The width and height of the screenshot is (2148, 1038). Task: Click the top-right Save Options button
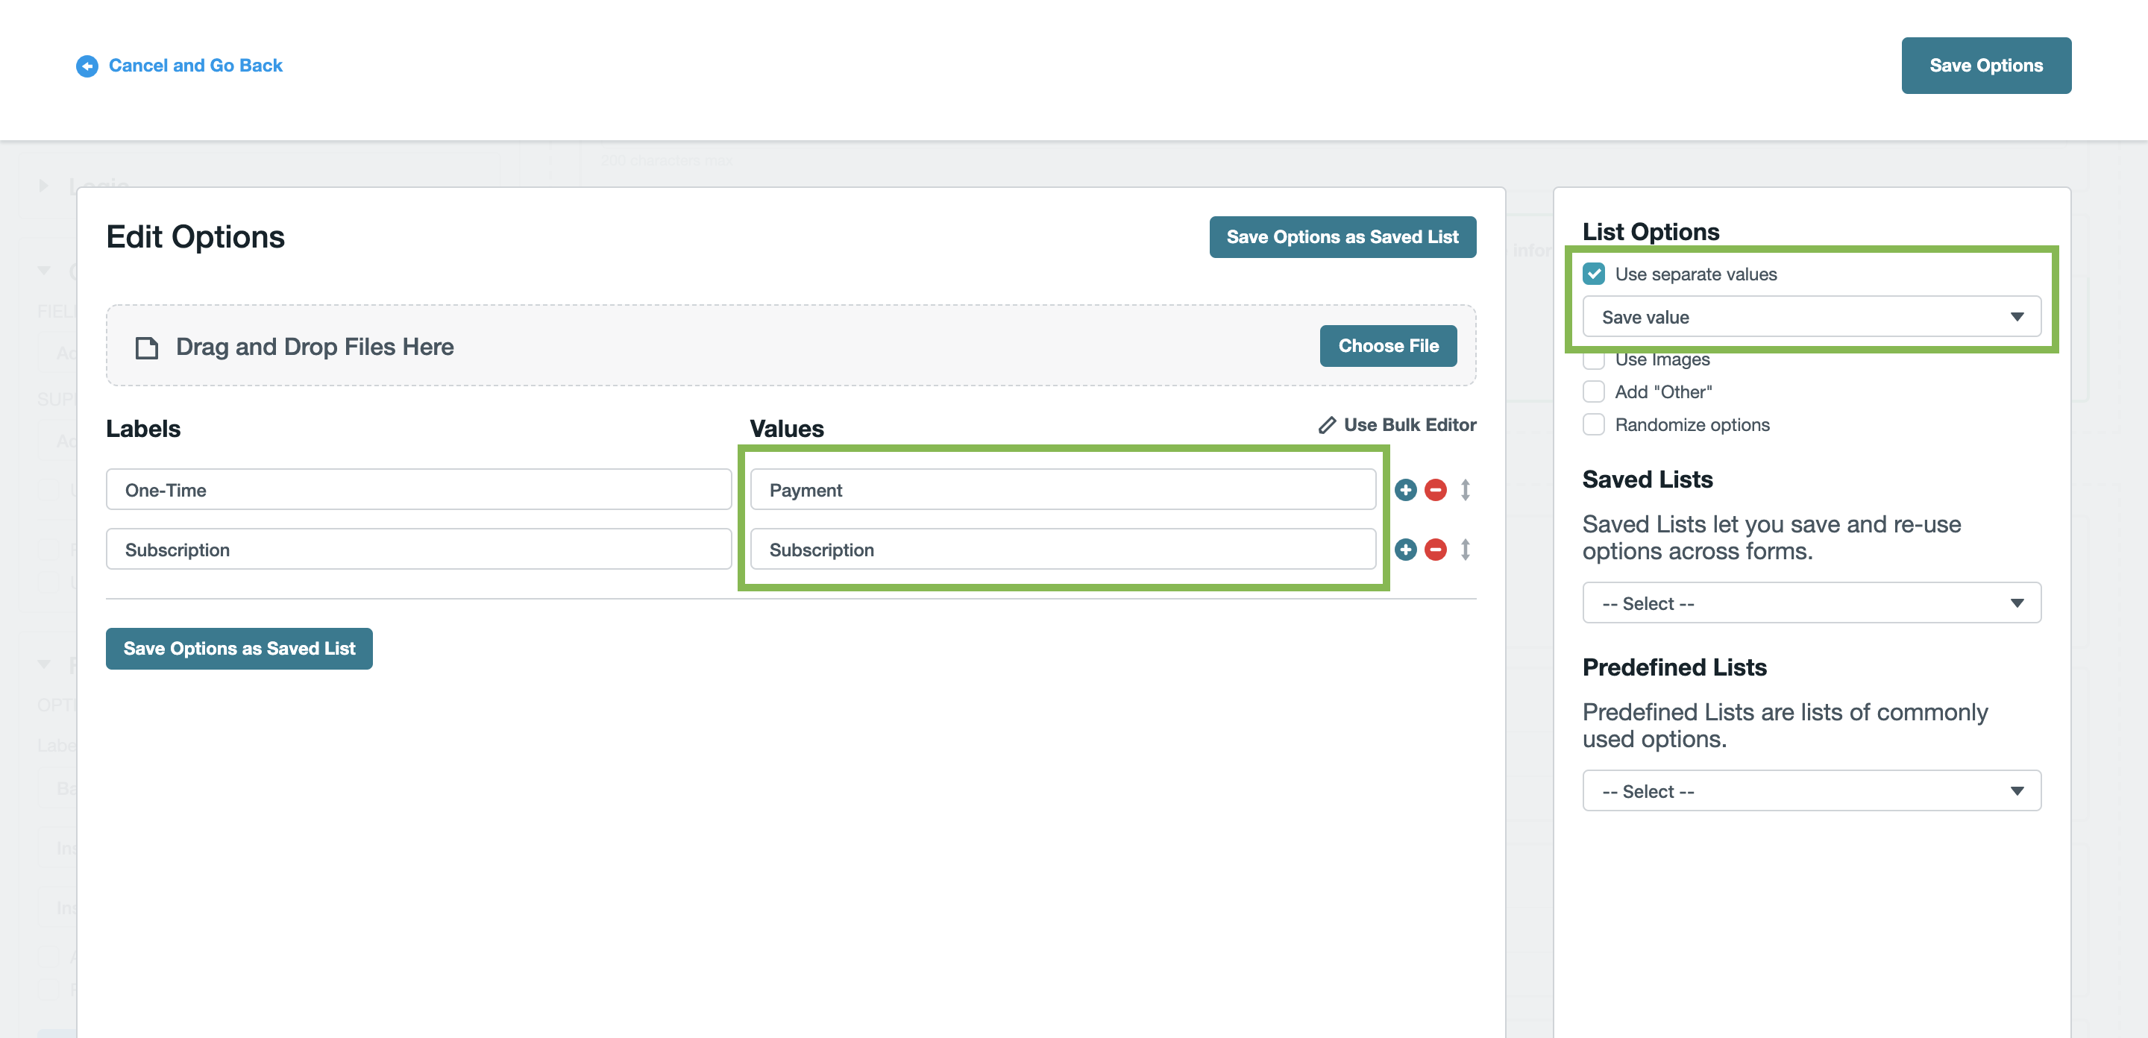tap(1985, 65)
